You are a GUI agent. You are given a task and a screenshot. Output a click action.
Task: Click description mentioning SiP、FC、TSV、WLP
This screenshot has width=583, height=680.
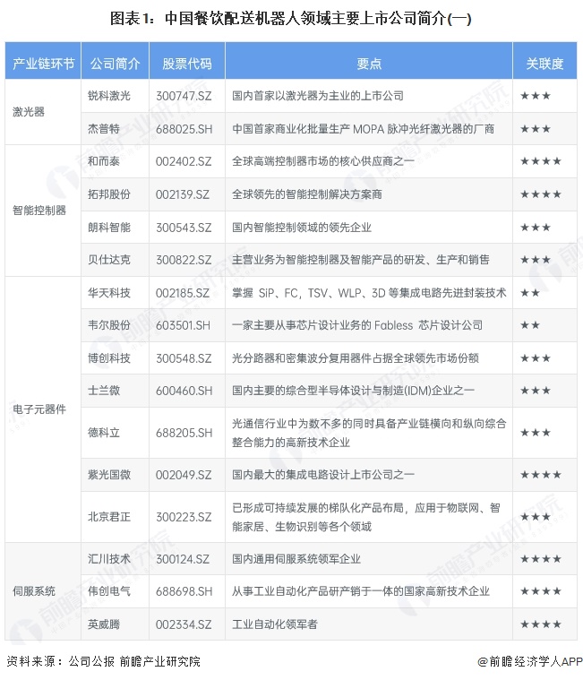coord(369,293)
